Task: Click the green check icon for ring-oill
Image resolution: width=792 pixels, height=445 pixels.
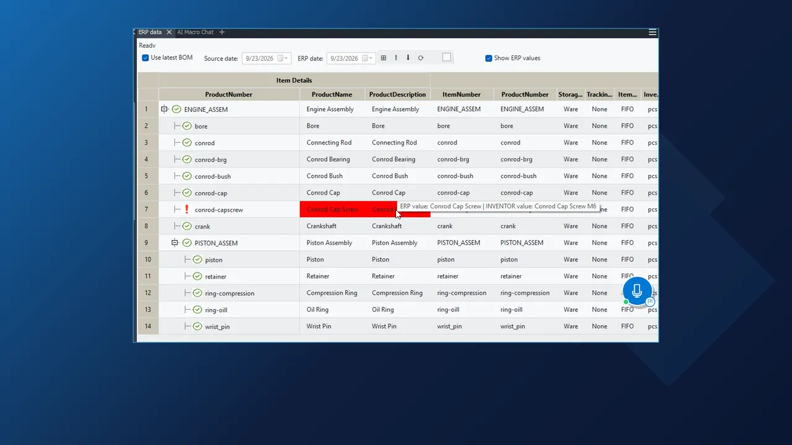Action: [197, 310]
